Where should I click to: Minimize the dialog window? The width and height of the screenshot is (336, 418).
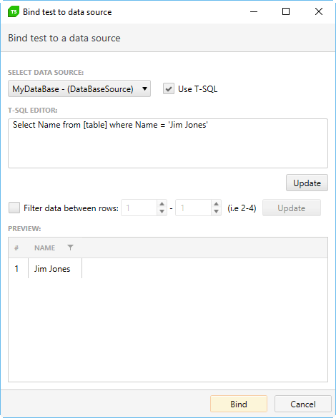(254, 11)
